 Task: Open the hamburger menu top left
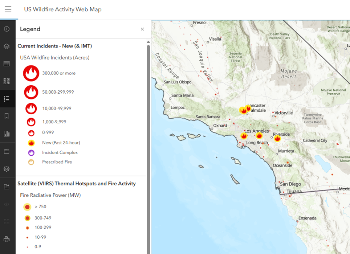(8, 9)
